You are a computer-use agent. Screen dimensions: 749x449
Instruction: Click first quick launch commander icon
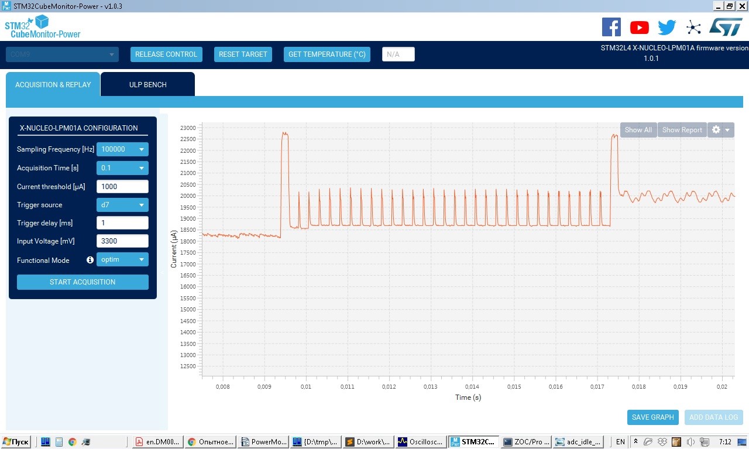[x=45, y=442]
